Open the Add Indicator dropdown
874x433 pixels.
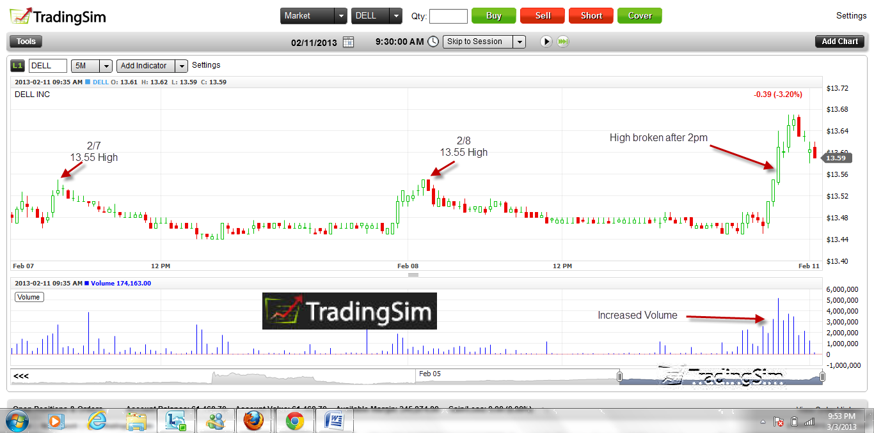click(182, 66)
